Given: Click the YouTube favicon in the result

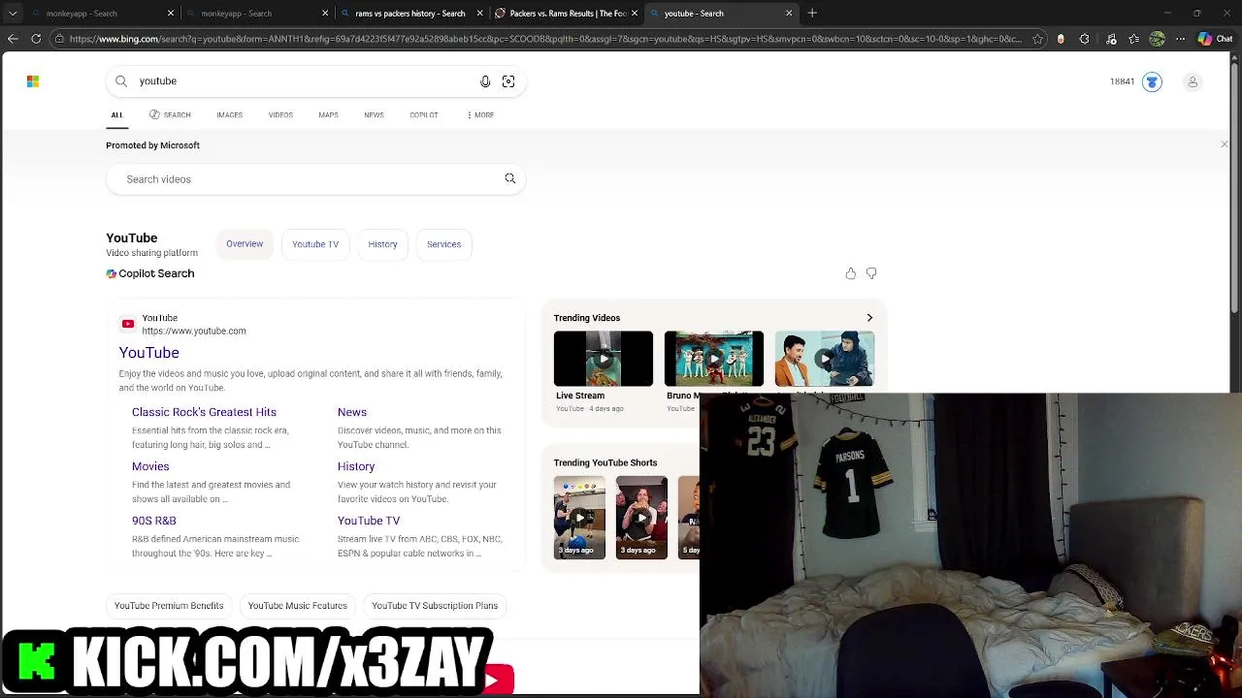Looking at the screenshot, I should point(128,324).
